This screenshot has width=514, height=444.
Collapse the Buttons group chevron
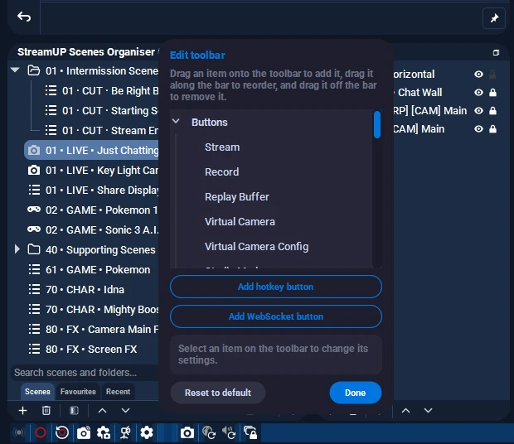(x=176, y=121)
